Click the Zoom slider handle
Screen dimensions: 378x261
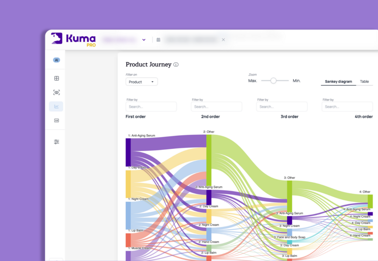(x=273, y=81)
